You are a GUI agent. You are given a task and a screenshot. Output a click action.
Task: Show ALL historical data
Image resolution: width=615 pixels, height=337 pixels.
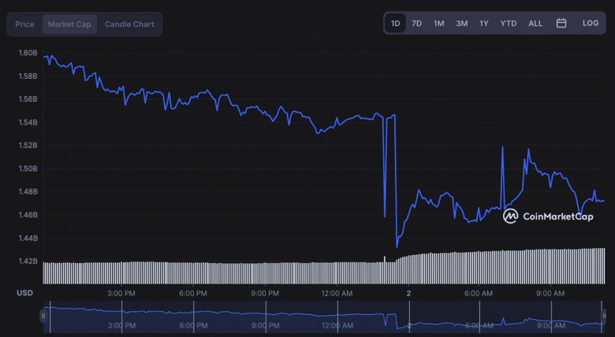pos(535,24)
